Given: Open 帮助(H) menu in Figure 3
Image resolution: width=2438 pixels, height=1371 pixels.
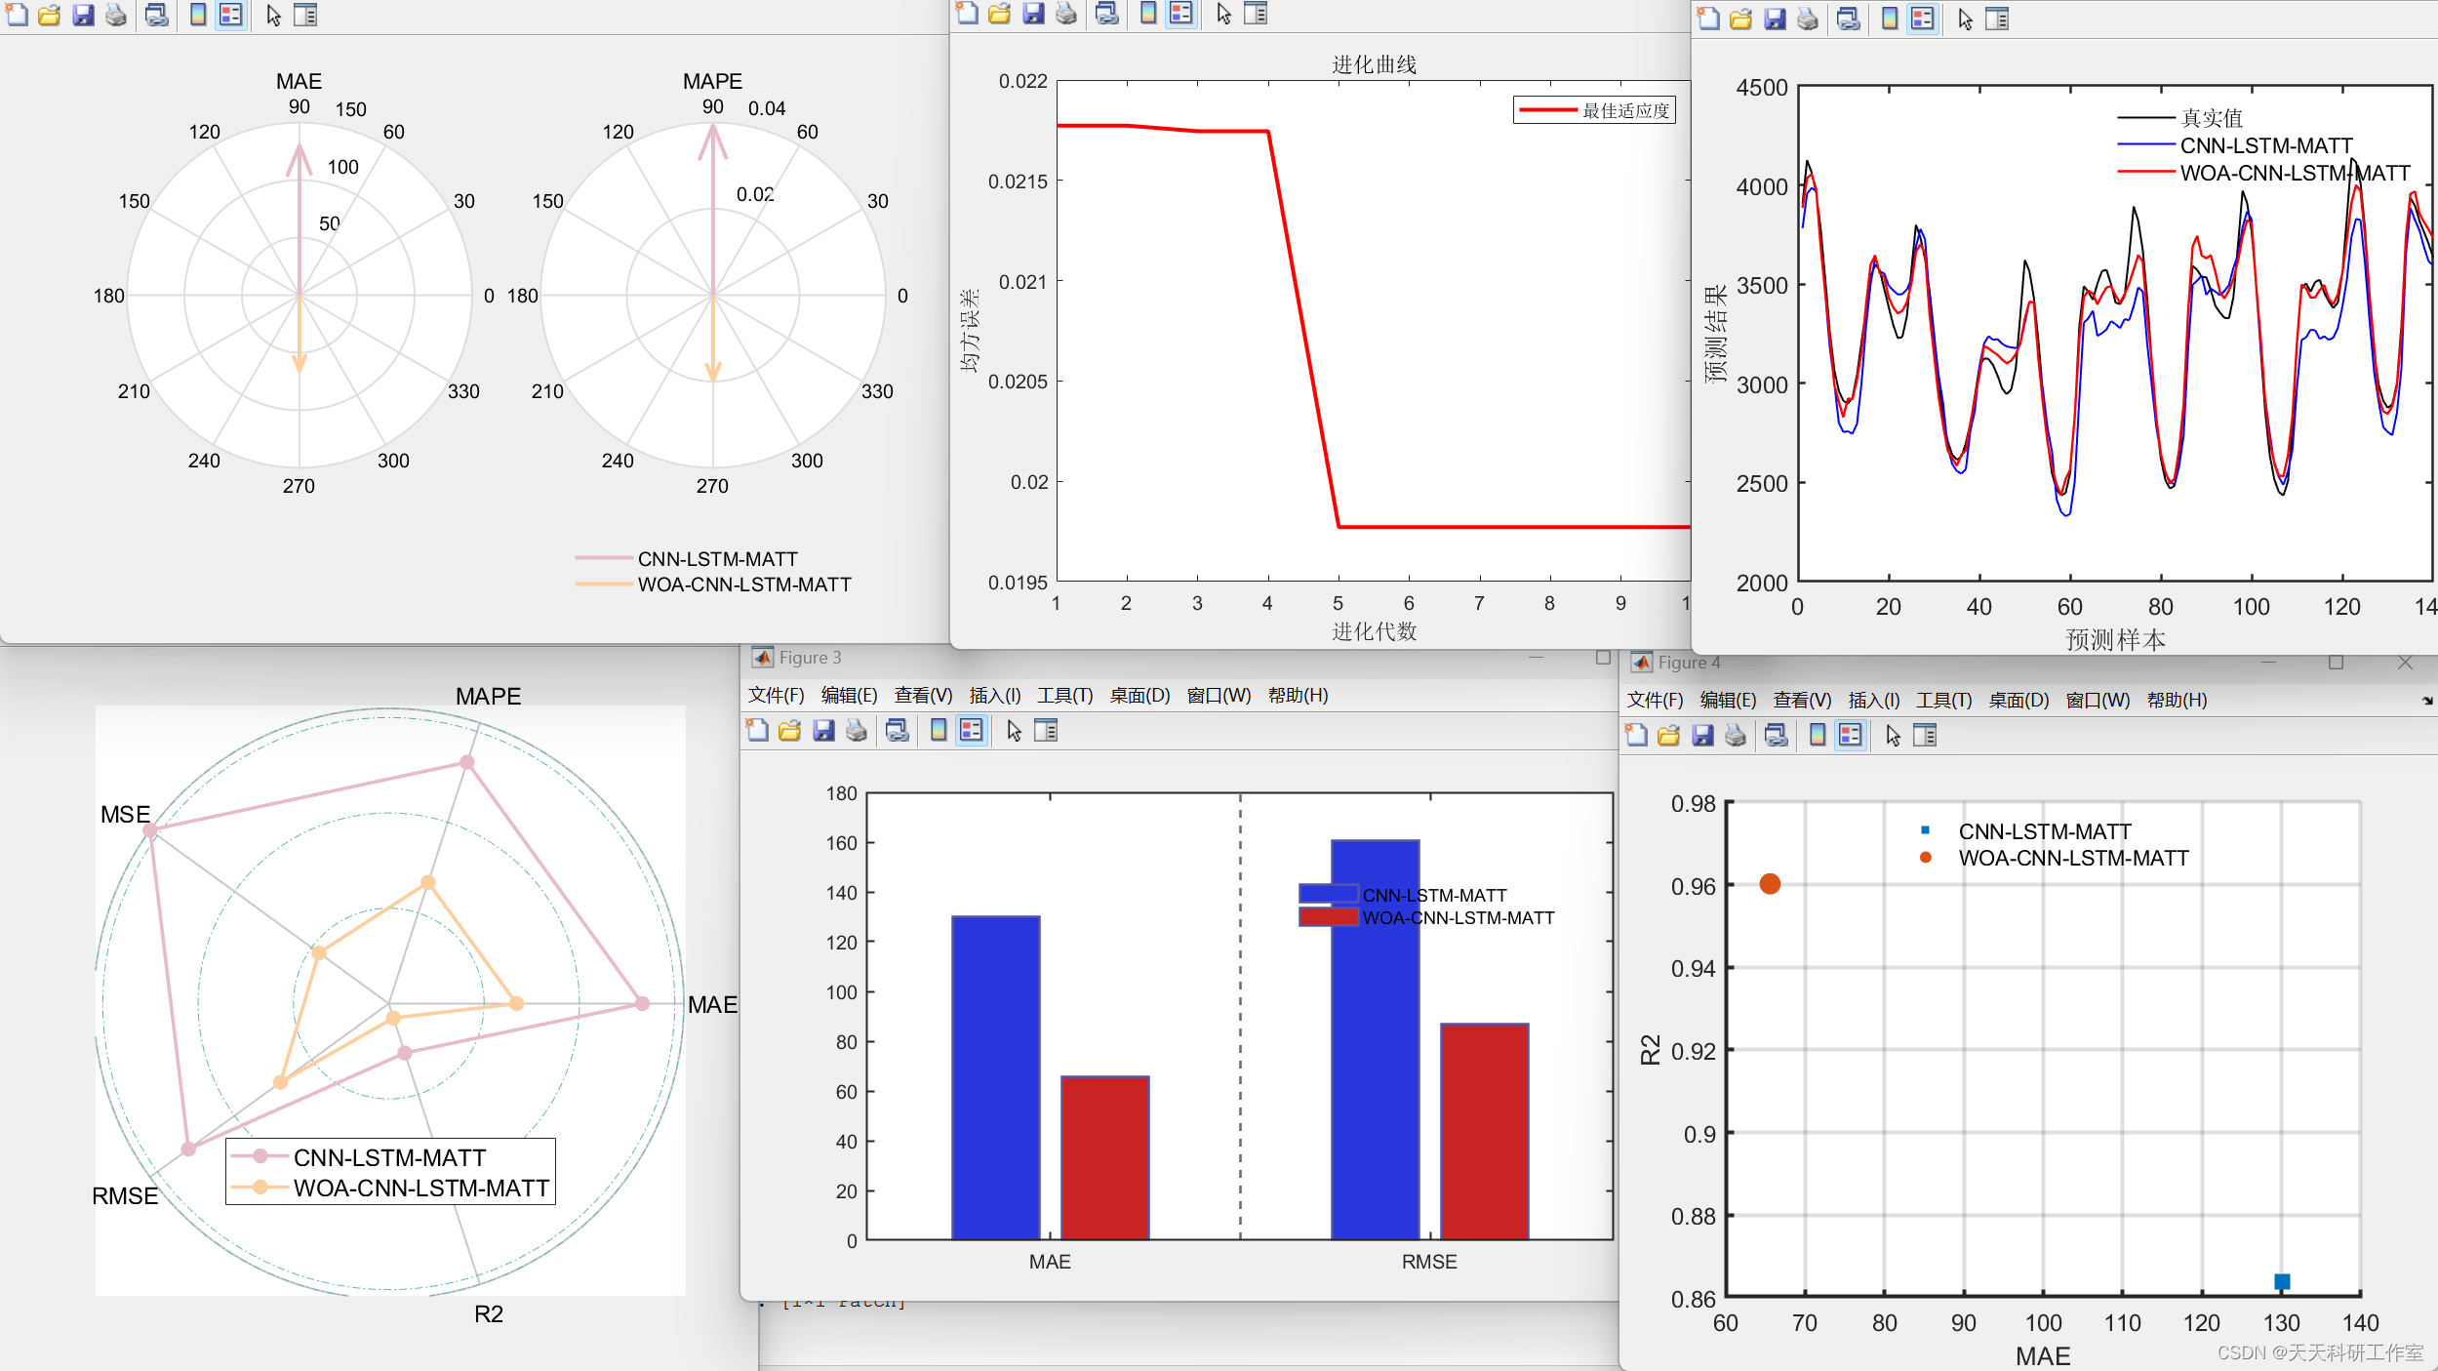Looking at the screenshot, I should (1299, 695).
